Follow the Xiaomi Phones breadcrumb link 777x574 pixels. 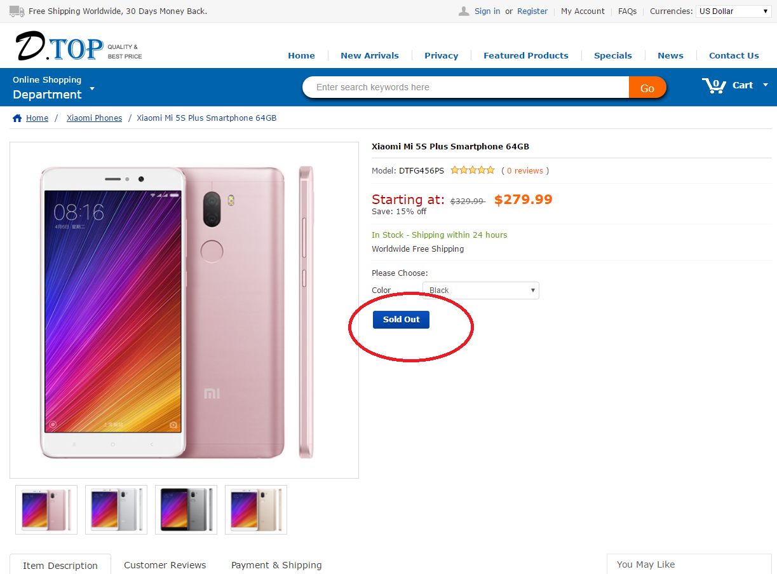click(94, 118)
